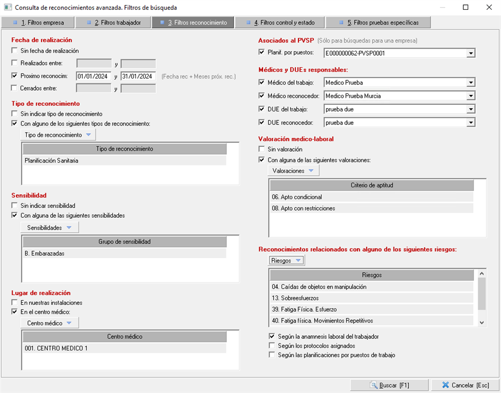Image resolution: width=501 pixels, height=393 pixels.
Task: Expand the Planif. por puestos dropdown
Action: pos(470,53)
